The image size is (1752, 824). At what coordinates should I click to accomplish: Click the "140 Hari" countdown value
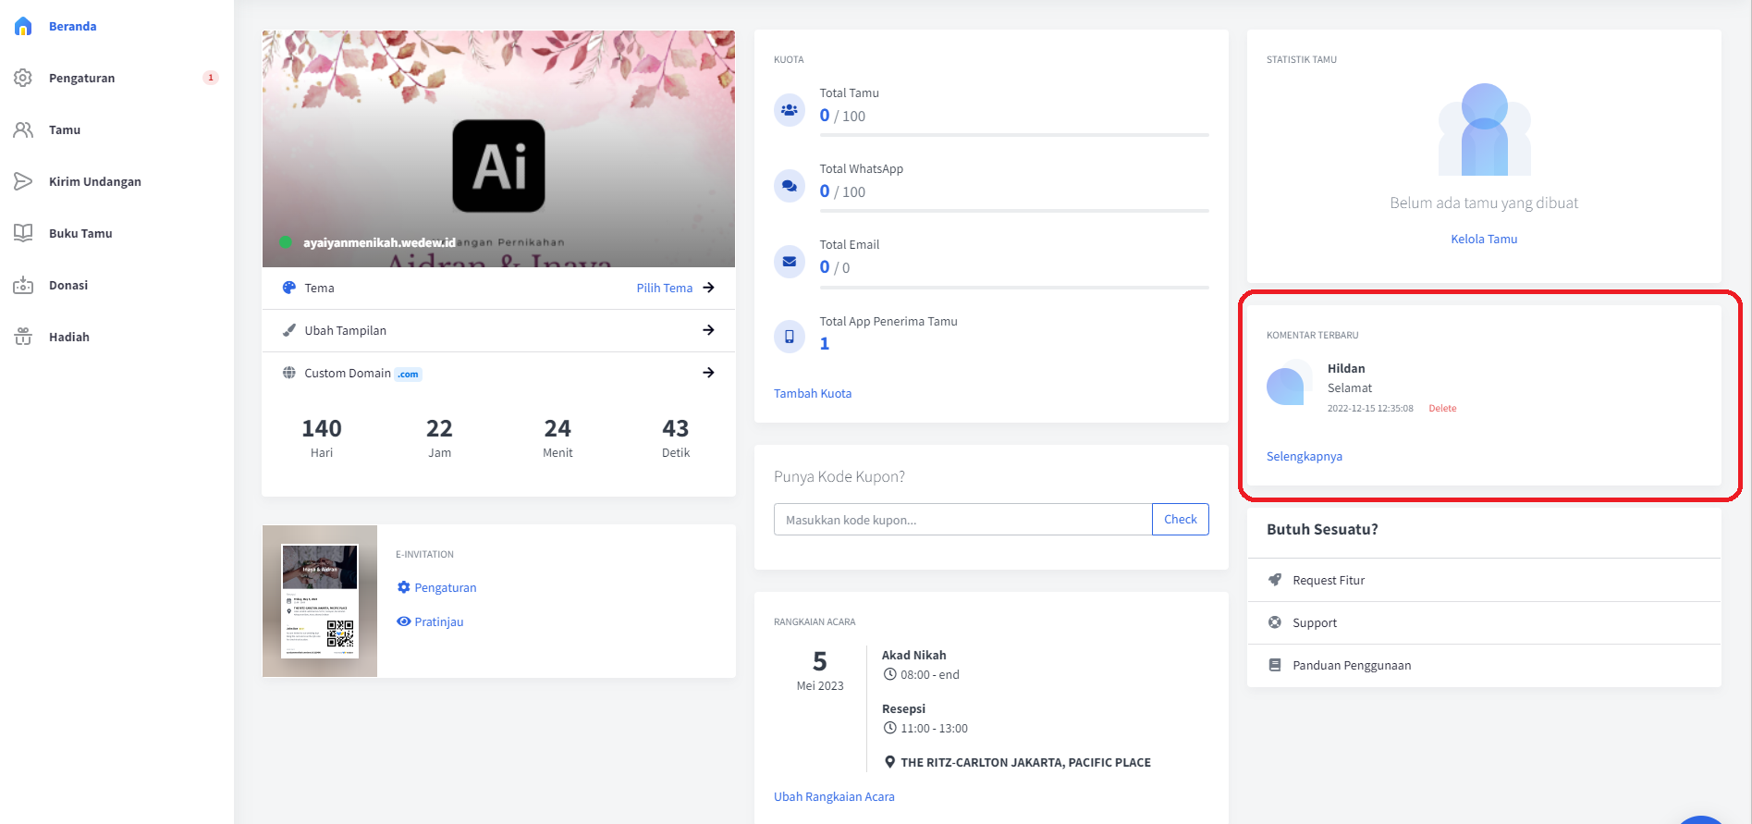click(322, 438)
